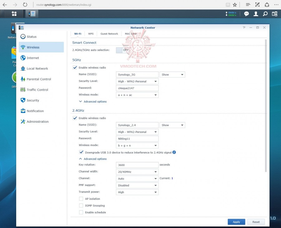This screenshot has height=228, width=281.
Task: Open 2.4GHz SSID Show dropdown
Action: pos(172,125)
